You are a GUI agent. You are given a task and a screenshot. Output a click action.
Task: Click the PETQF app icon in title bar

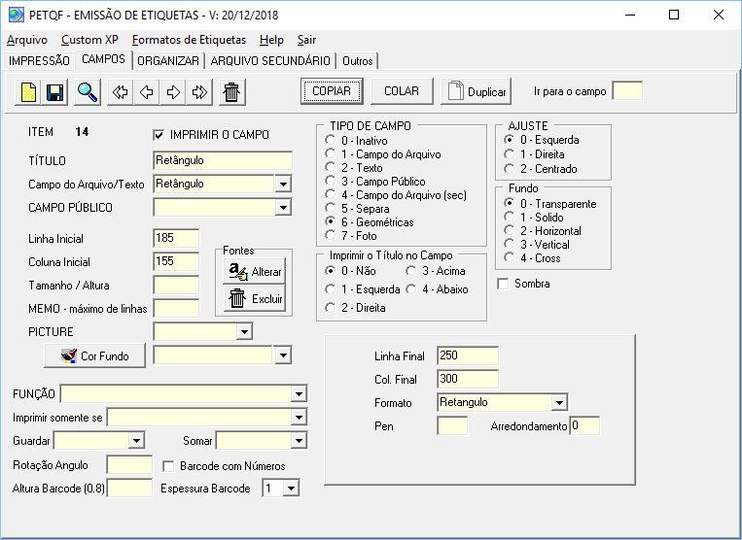pos(16,15)
